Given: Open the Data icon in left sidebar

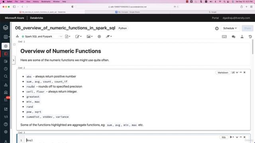Looking at the screenshot, I should coord(6,85).
